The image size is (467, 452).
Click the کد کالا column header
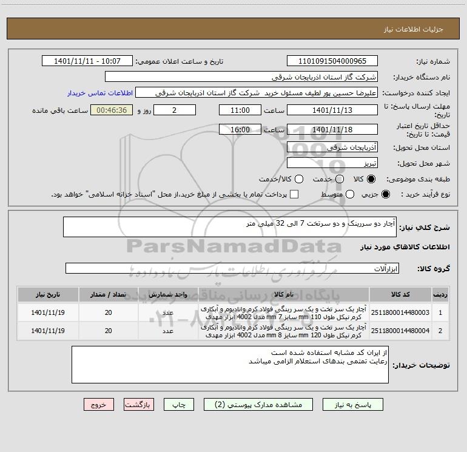point(400,294)
